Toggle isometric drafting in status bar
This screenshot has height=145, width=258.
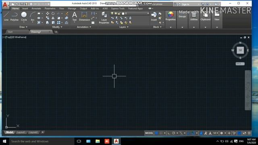click(181, 133)
